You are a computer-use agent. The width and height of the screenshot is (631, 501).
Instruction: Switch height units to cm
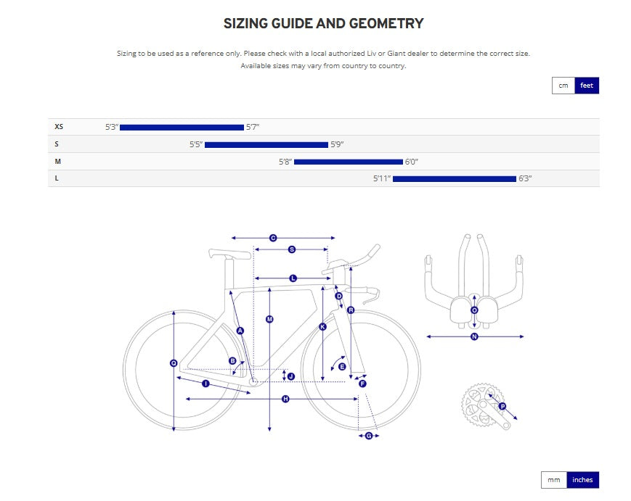click(563, 86)
